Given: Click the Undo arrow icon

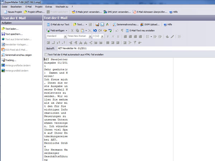Looking at the screenshot, I should tap(95, 30).
